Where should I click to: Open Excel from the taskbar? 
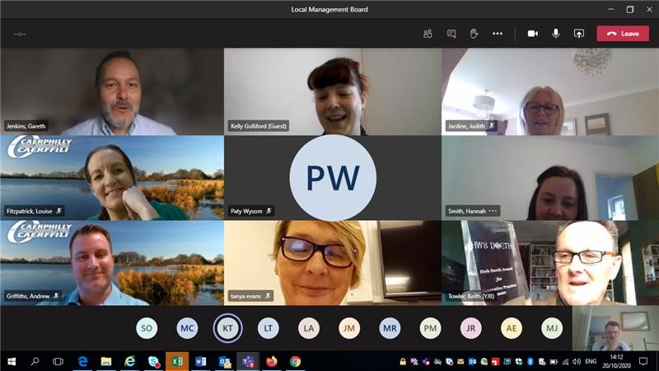point(177,361)
